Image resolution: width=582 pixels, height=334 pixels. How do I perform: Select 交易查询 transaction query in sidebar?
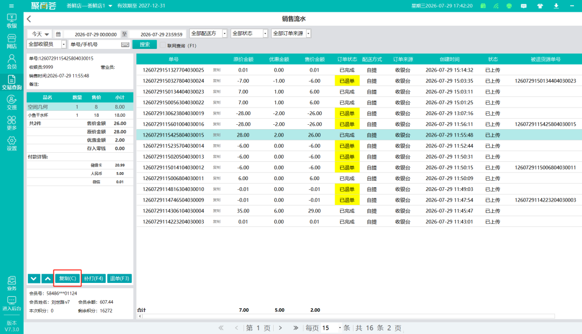point(11,82)
